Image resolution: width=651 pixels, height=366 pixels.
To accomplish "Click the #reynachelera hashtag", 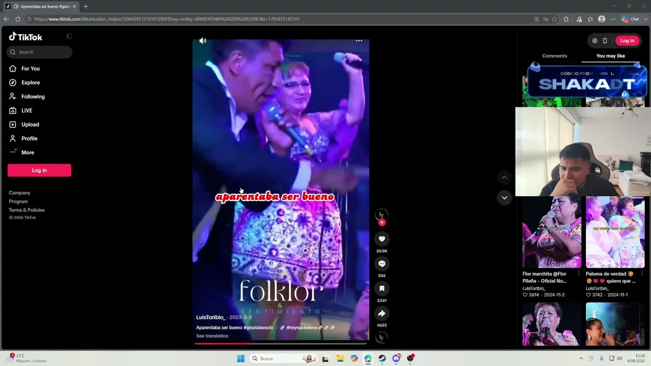I will pos(302,328).
